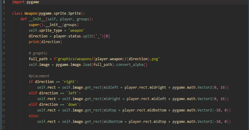Click convert_alpha on line 12

(130, 65)
